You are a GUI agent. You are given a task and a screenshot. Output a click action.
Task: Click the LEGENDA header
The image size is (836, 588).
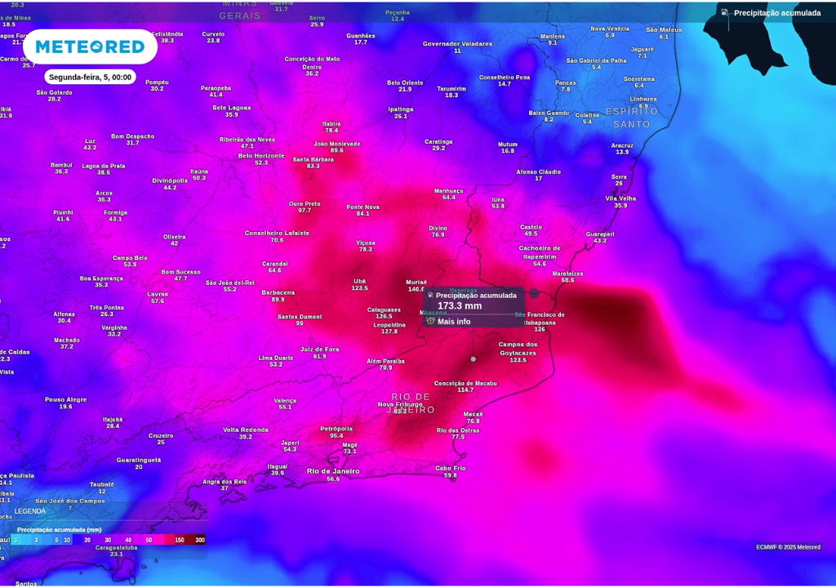click(x=30, y=511)
